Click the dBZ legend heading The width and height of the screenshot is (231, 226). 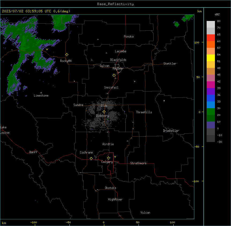(217, 14)
